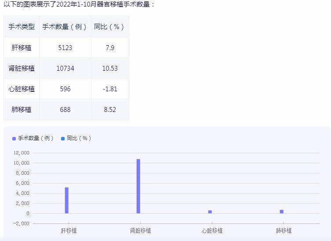The image size is (331, 241).
Task: Select the 肾脏移植 row label in table
Action: pyautogui.click(x=22, y=68)
